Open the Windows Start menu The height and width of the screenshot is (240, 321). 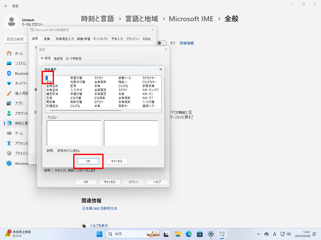100,234
